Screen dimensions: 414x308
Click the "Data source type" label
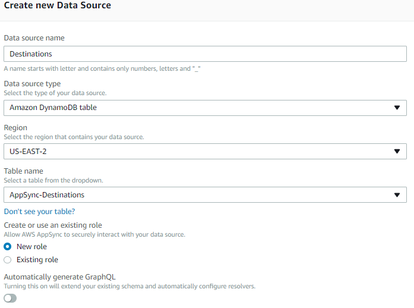tap(32, 84)
